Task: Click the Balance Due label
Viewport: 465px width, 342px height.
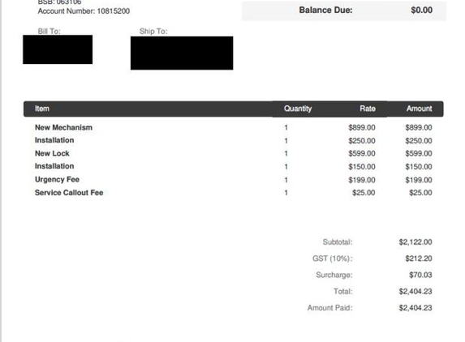Action: [325, 10]
